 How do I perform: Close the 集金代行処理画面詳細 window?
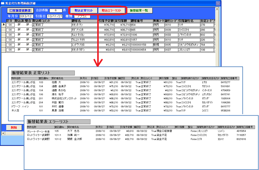coord(218,3)
